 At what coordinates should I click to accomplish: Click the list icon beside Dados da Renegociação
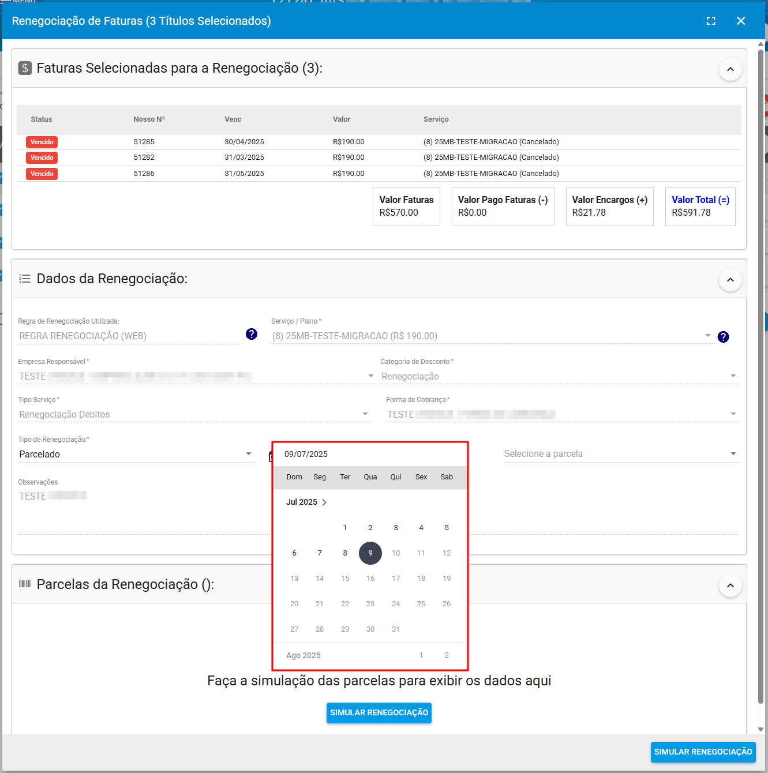(x=25, y=279)
